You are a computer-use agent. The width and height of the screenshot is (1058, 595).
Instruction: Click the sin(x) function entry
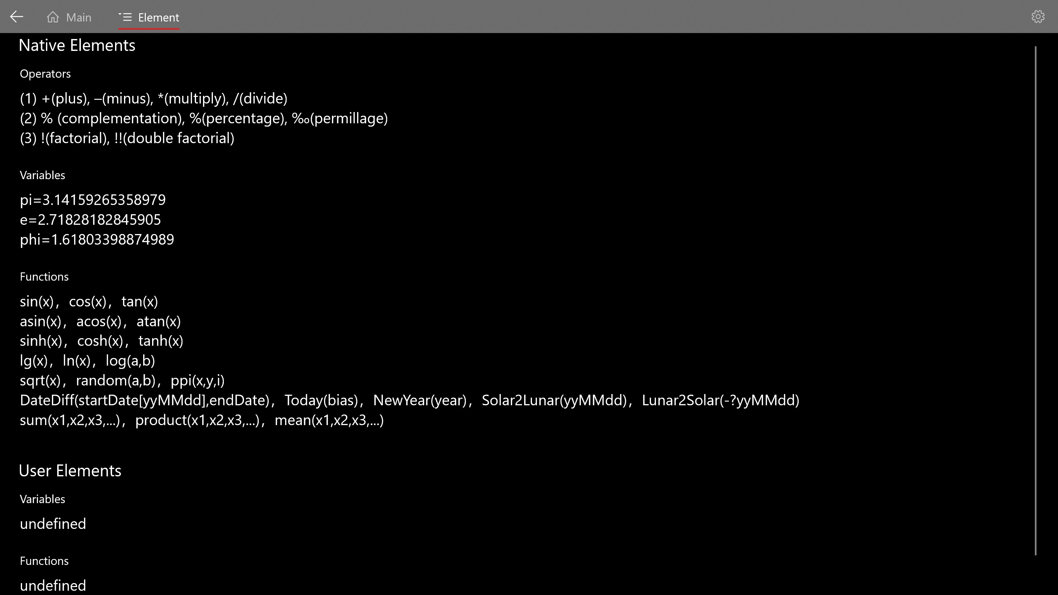[37, 301]
